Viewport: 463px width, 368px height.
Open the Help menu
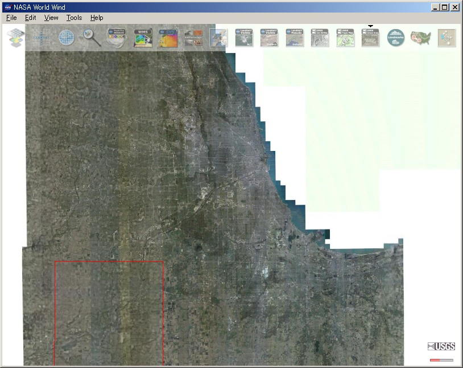tap(97, 18)
